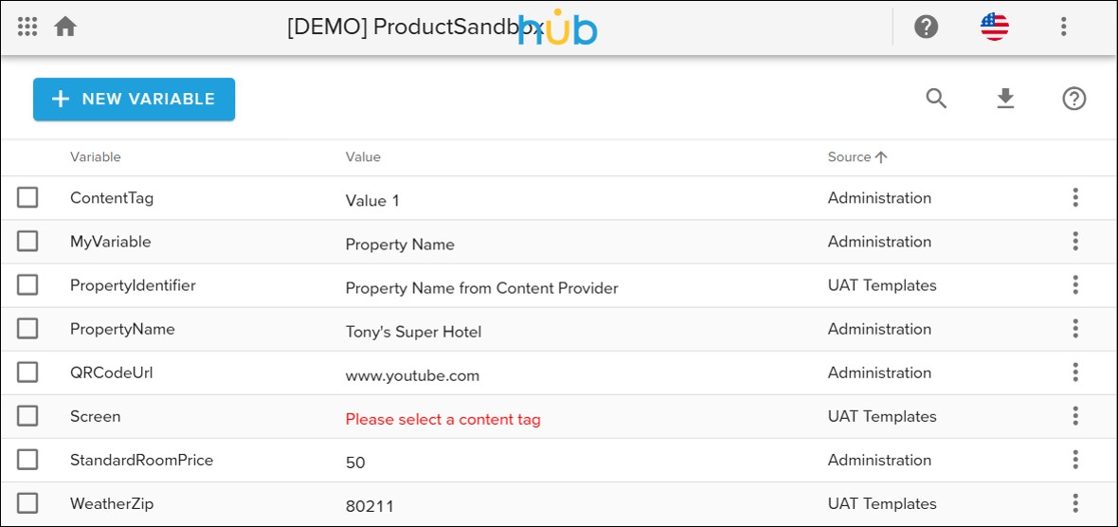Image resolution: width=1118 pixels, height=527 pixels.
Task: Open the outlined help icon in toolbar
Action: [x=1073, y=99]
